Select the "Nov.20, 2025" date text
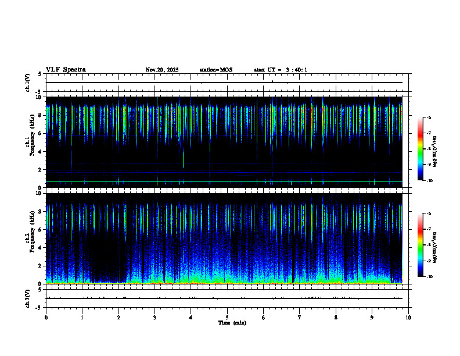 [x=162, y=70]
